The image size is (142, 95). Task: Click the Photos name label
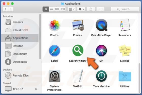point(54,35)
